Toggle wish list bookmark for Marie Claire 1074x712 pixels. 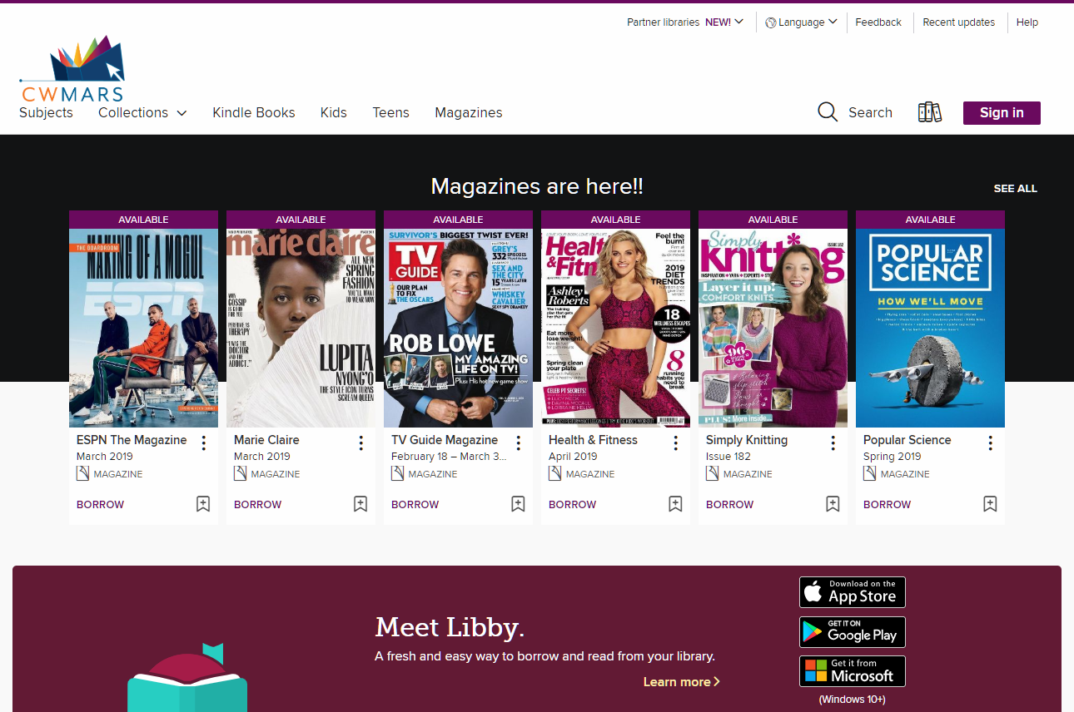360,504
